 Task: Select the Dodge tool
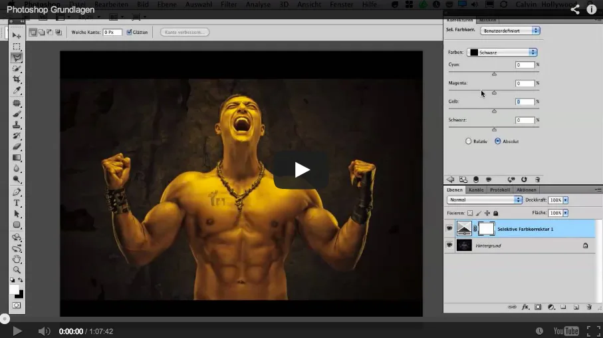[17, 179]
